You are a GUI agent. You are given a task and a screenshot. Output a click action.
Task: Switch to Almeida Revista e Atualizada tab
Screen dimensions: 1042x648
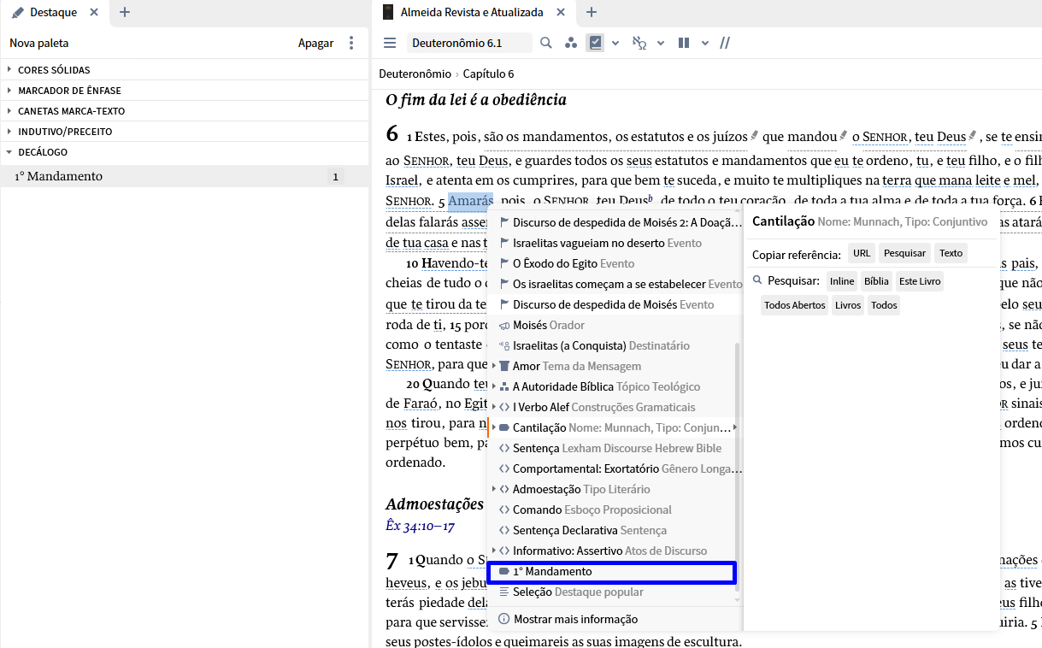[471, 13]
